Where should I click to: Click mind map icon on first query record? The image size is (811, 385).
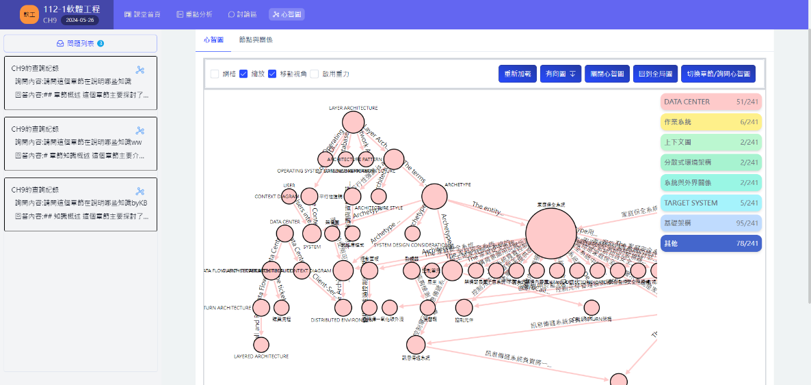pyautogui.click(x=140, y=70)
